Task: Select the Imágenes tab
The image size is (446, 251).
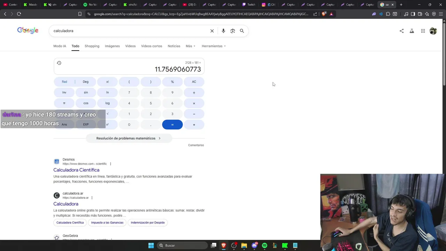Action: 112,46
